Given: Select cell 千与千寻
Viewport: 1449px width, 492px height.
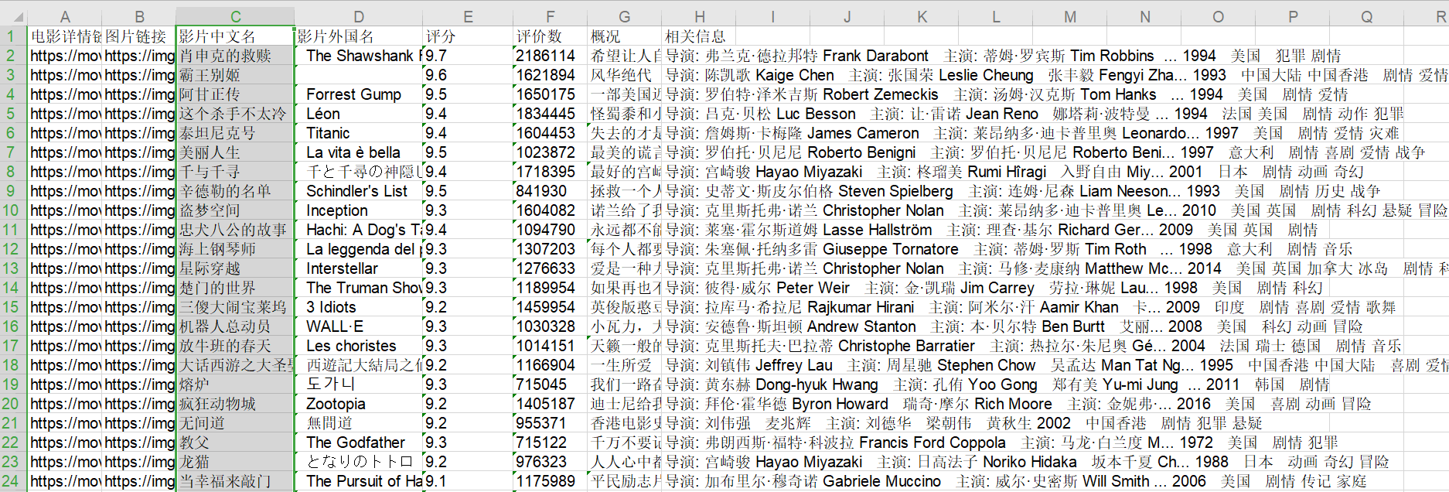Looking at the screenshot, I should [236, 171].
